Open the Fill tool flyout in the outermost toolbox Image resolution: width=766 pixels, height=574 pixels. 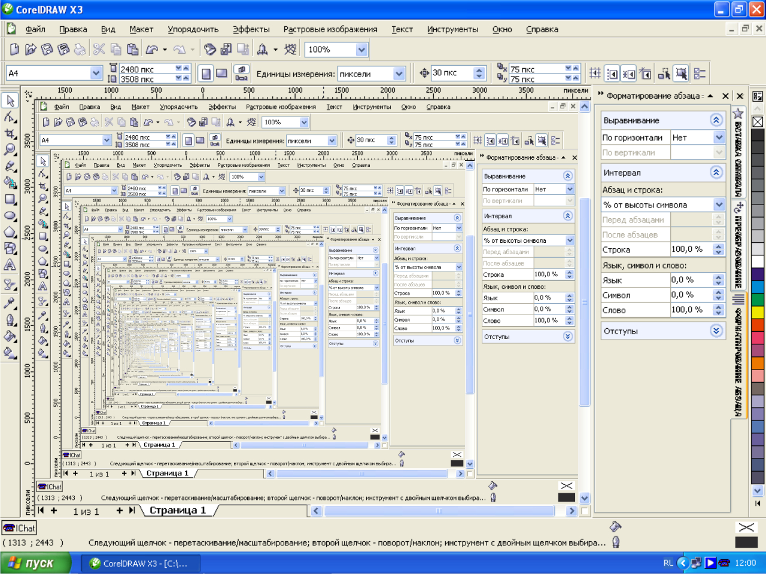pyautogui.click(x=10, y=336)
